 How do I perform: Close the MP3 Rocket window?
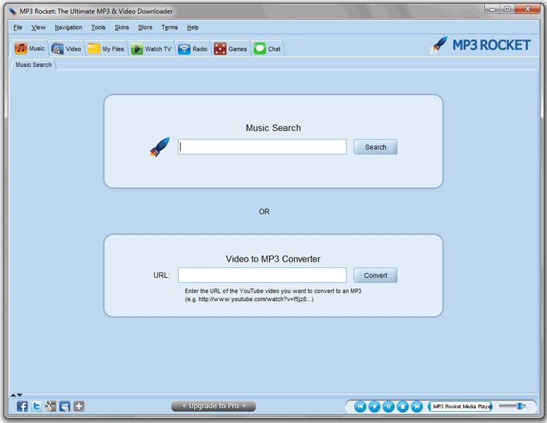(x=527, y=9)
